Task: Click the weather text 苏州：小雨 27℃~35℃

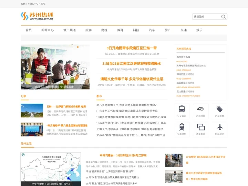Action: (x=33, y=4)
